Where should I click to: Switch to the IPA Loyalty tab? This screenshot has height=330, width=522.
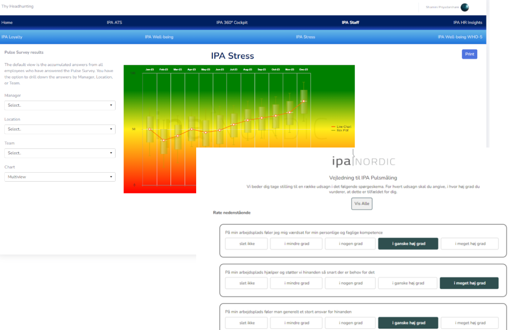(x=12, y=37)
